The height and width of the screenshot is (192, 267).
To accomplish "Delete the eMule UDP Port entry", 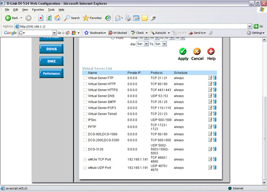I will coord(214,168).
